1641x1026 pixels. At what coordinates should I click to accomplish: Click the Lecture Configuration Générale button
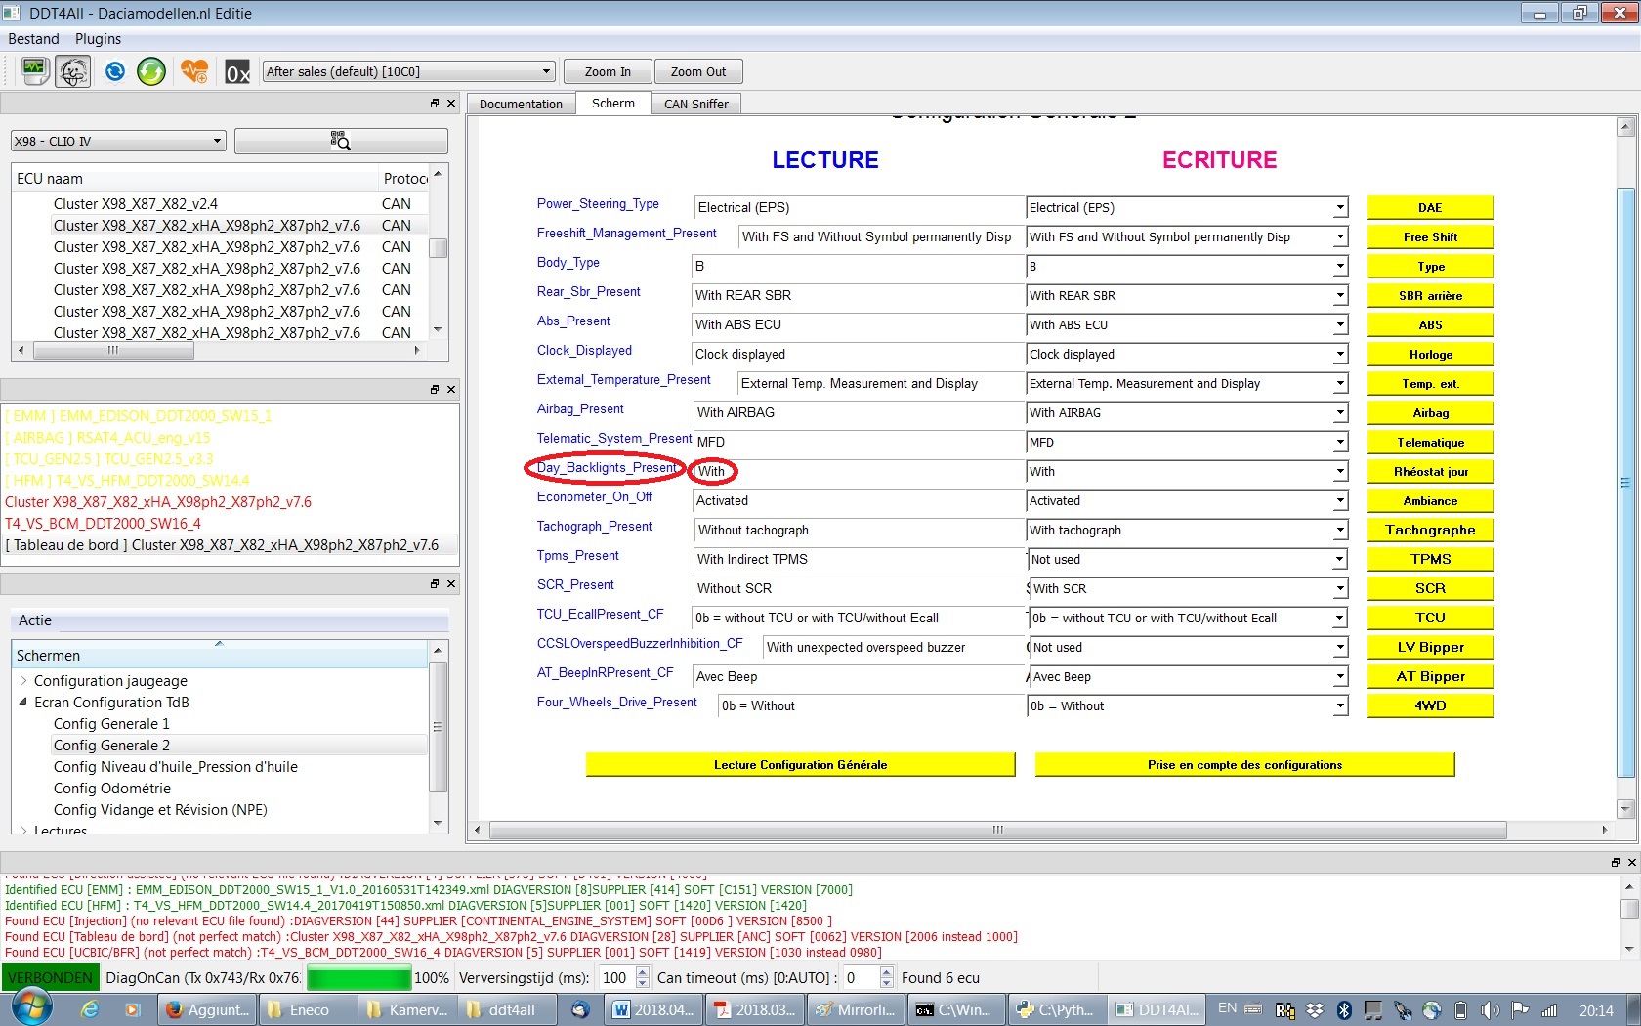(800, 764)
